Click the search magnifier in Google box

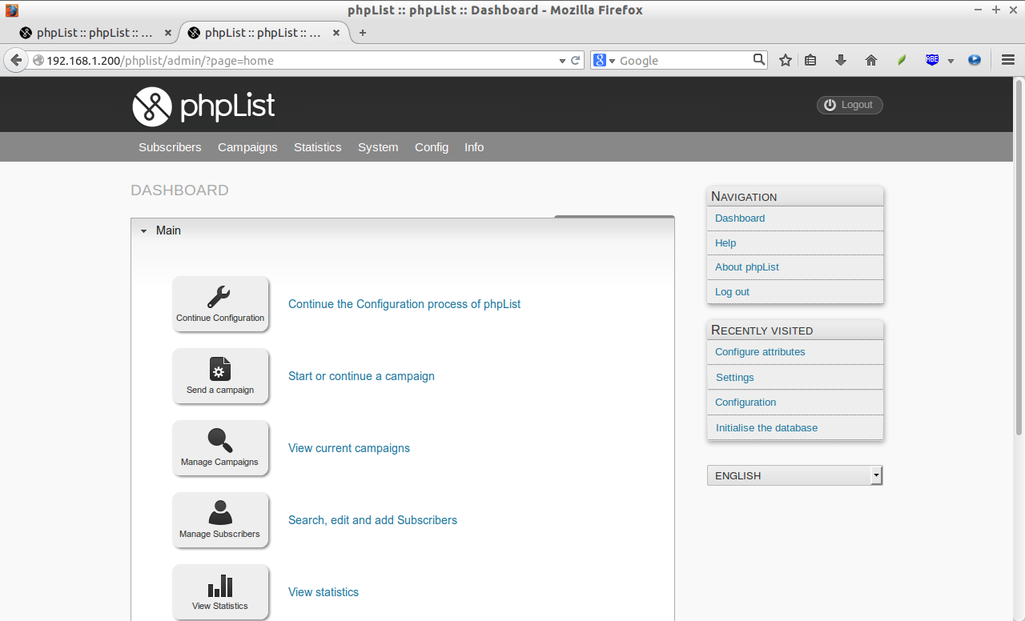click(759, 59)
